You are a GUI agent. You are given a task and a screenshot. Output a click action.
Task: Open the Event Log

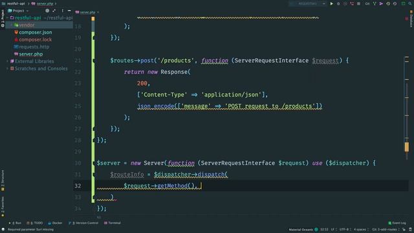click(397, 223)
